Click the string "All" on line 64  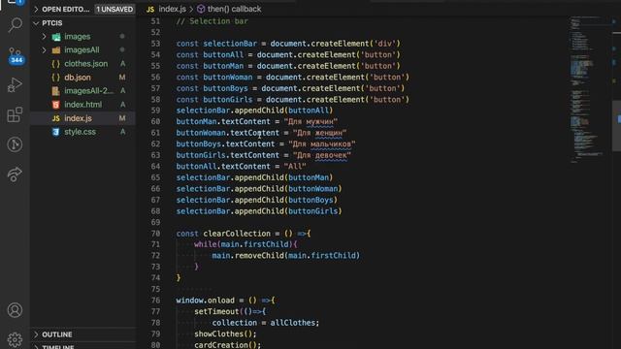295,167
